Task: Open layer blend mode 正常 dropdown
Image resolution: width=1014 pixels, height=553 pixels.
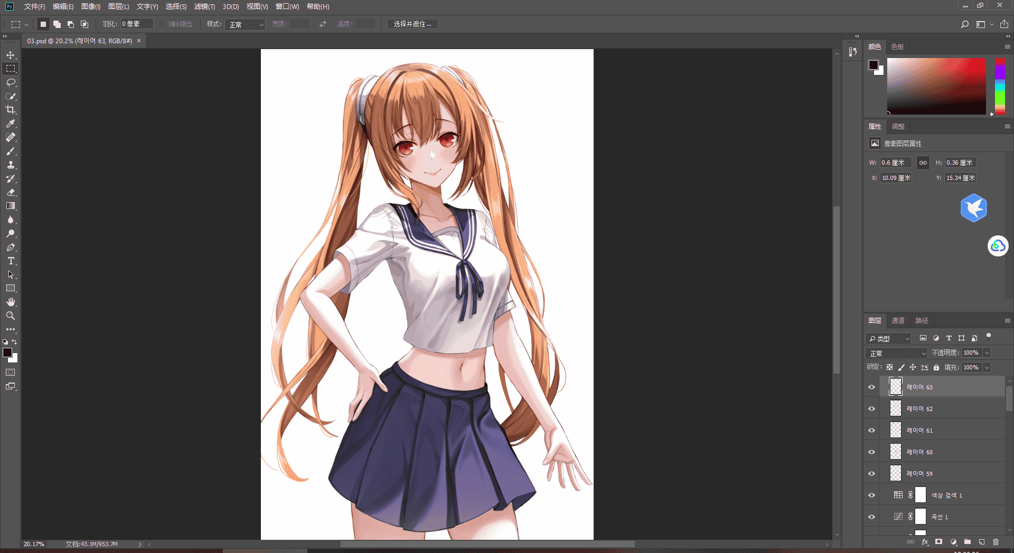Action: click(896, 353)
